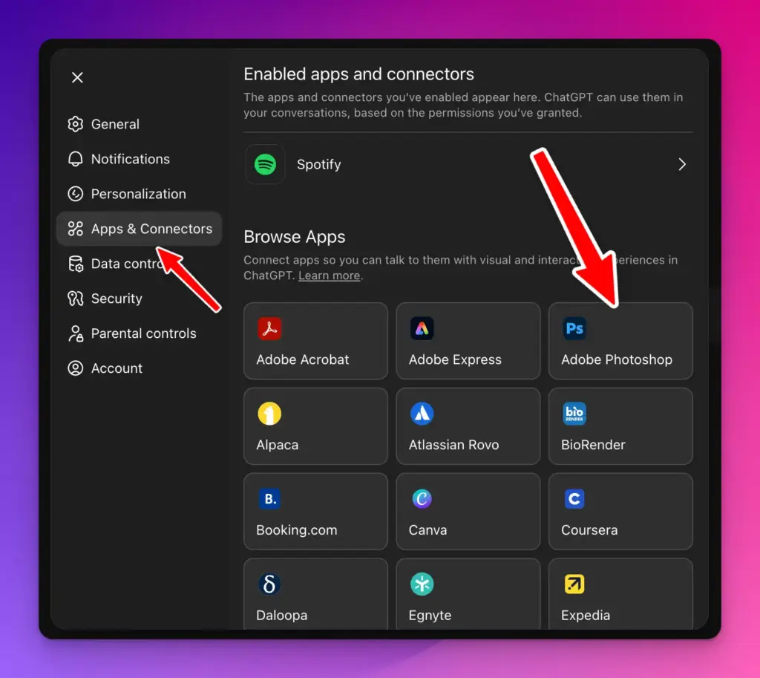Viewport: 760px width, 678px height.
Task: View the enabled Spotify connector row
Action: coord(468,164)
